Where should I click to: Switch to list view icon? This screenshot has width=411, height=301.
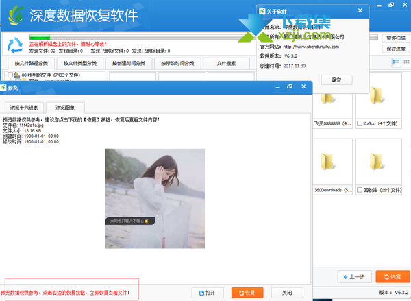tap(396, 62)
